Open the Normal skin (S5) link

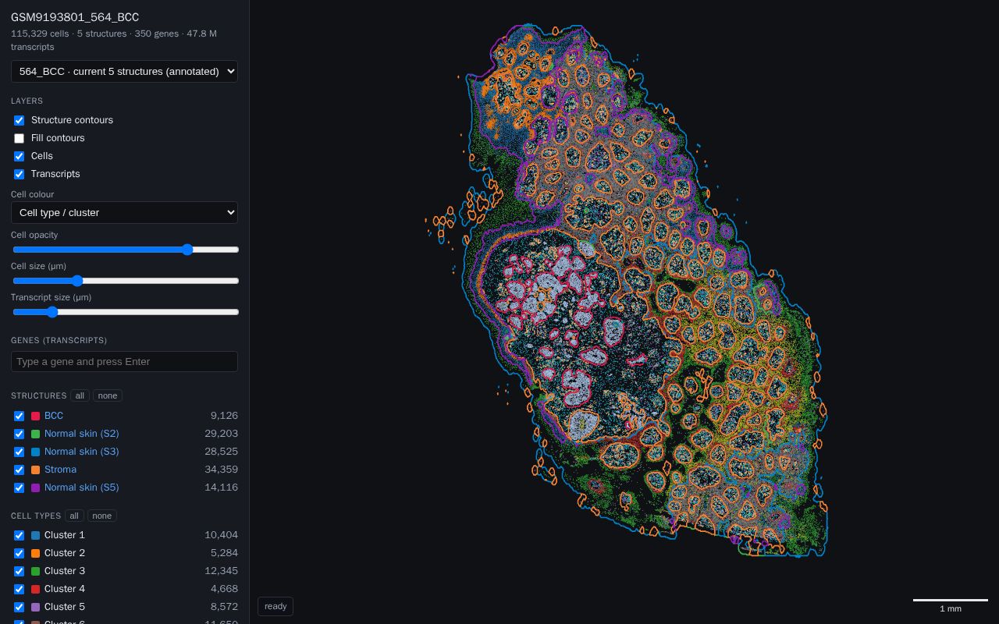click(82, 487)
